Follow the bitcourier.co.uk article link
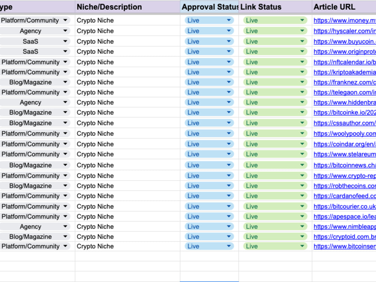 (344, 206)
